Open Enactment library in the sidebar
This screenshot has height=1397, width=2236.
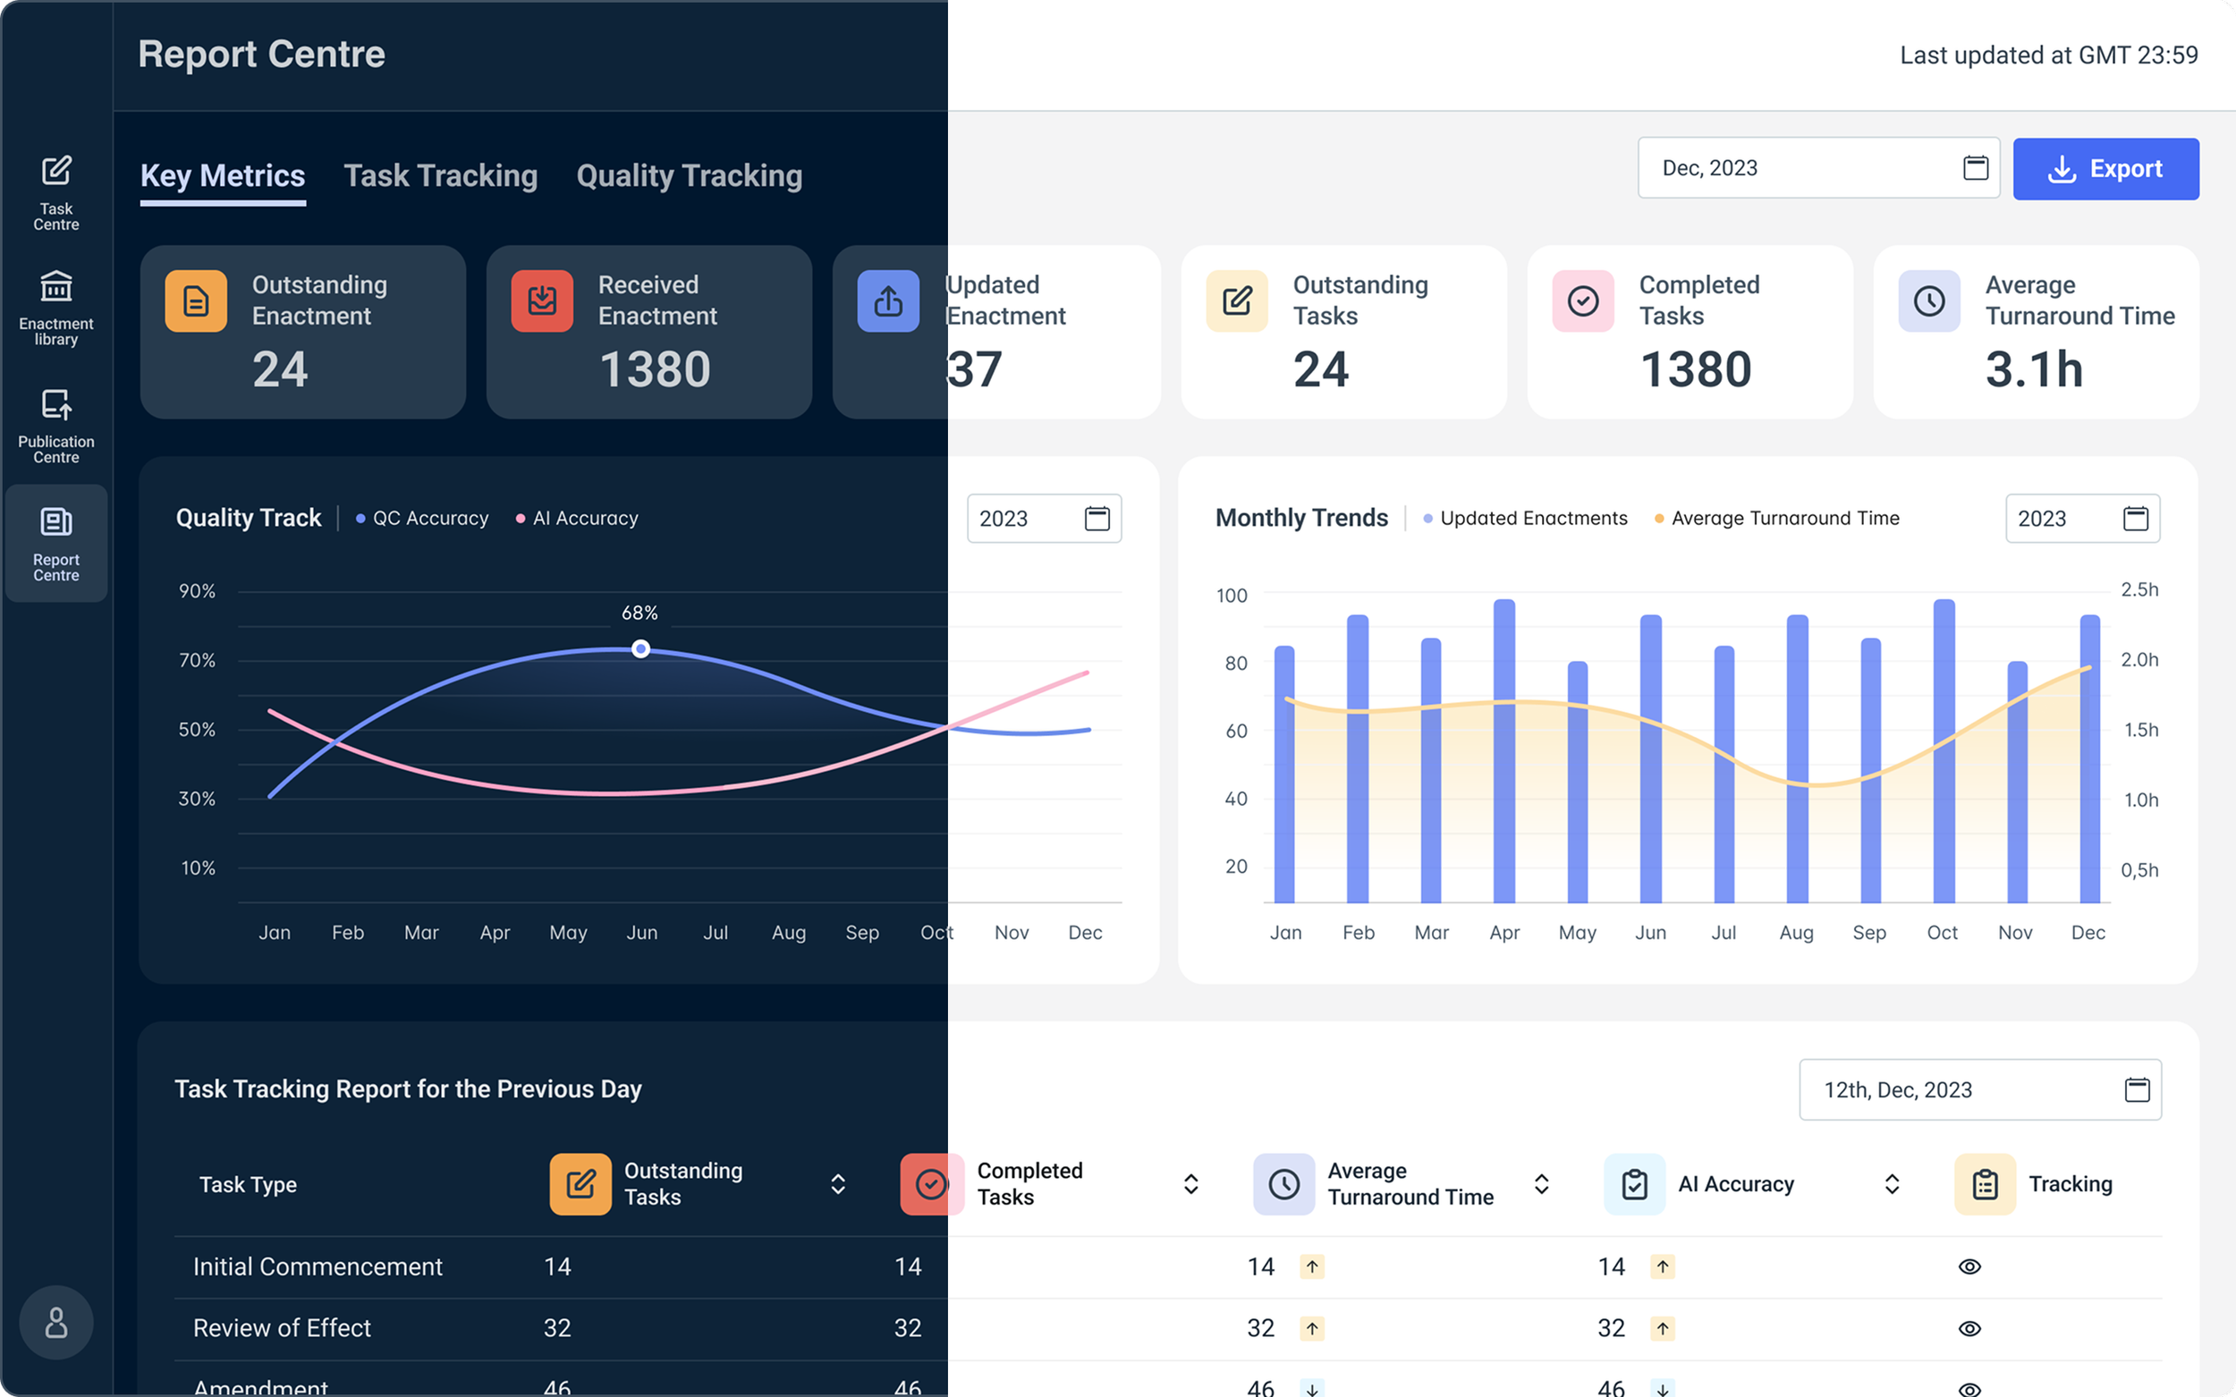pos(56,308)
